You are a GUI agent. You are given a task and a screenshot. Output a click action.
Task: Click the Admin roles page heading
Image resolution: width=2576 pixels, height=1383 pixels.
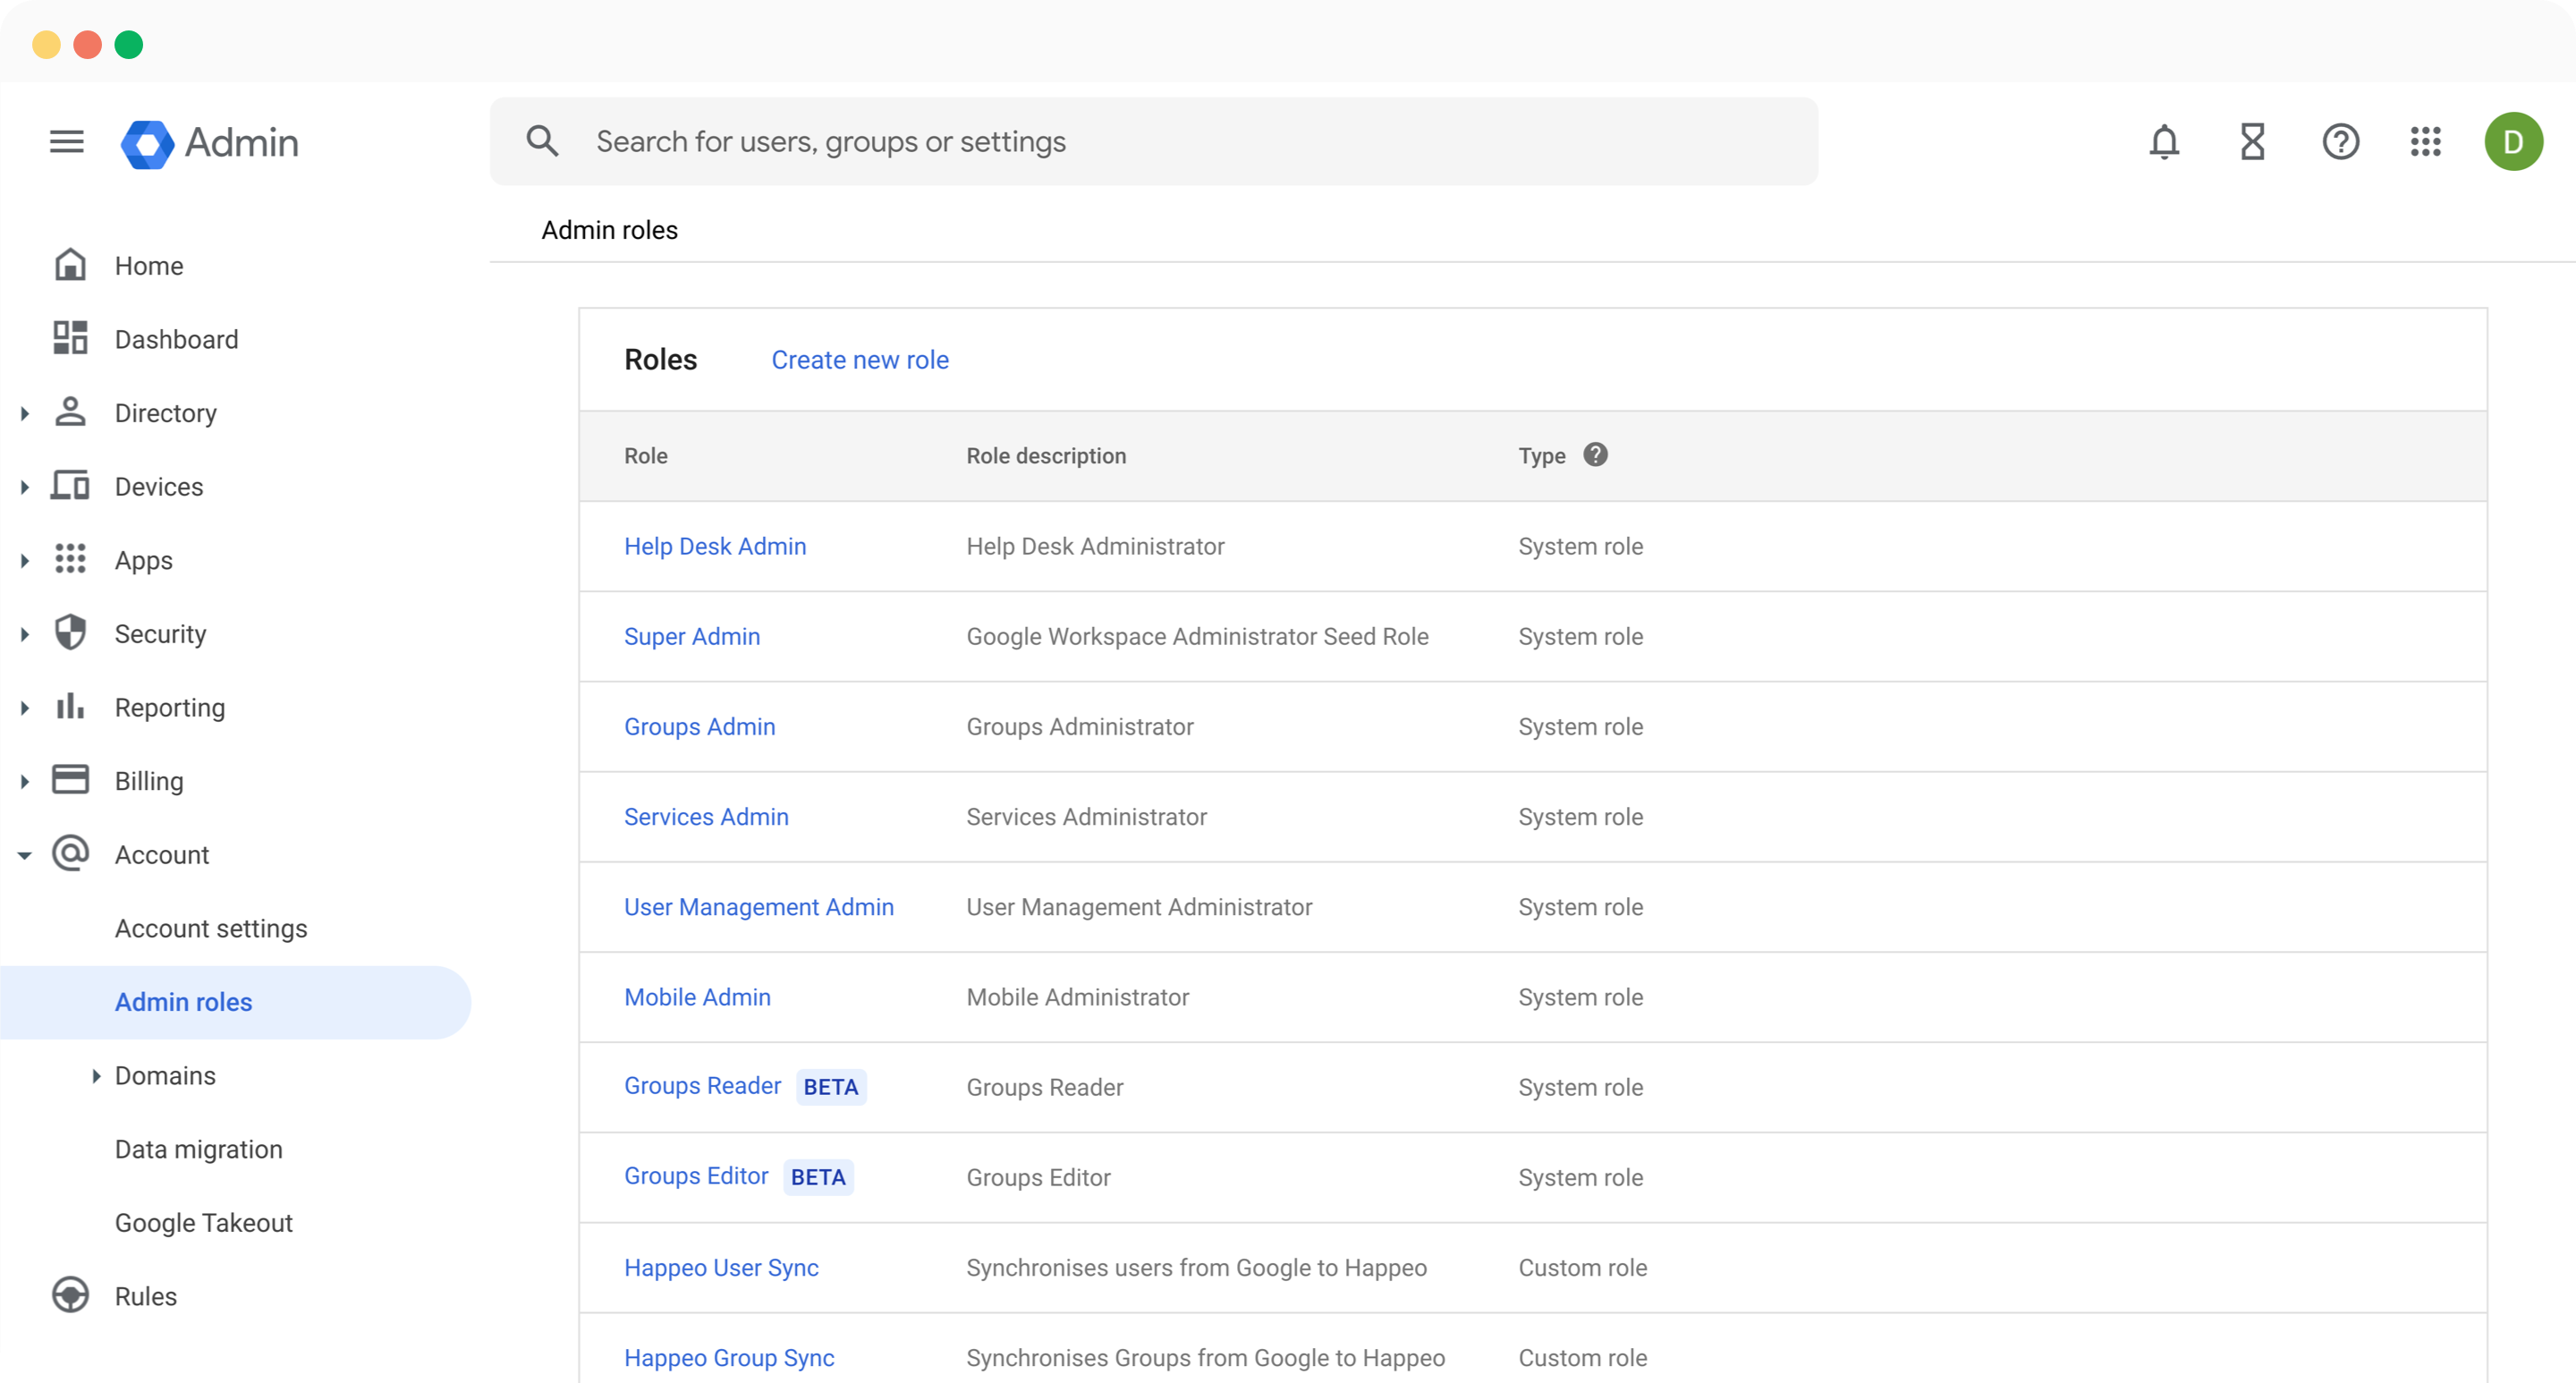(609, 230)
